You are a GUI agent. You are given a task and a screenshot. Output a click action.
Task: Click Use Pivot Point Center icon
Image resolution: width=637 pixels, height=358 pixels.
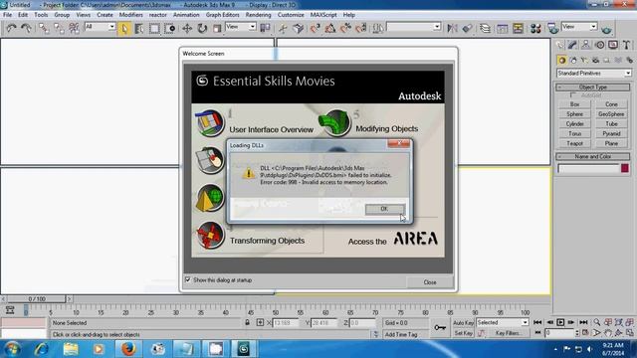tap(266, 28)
